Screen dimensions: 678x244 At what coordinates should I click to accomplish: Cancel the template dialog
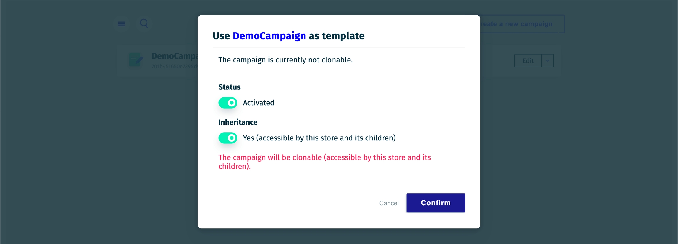pyautogui.click(x=389, y=203)
